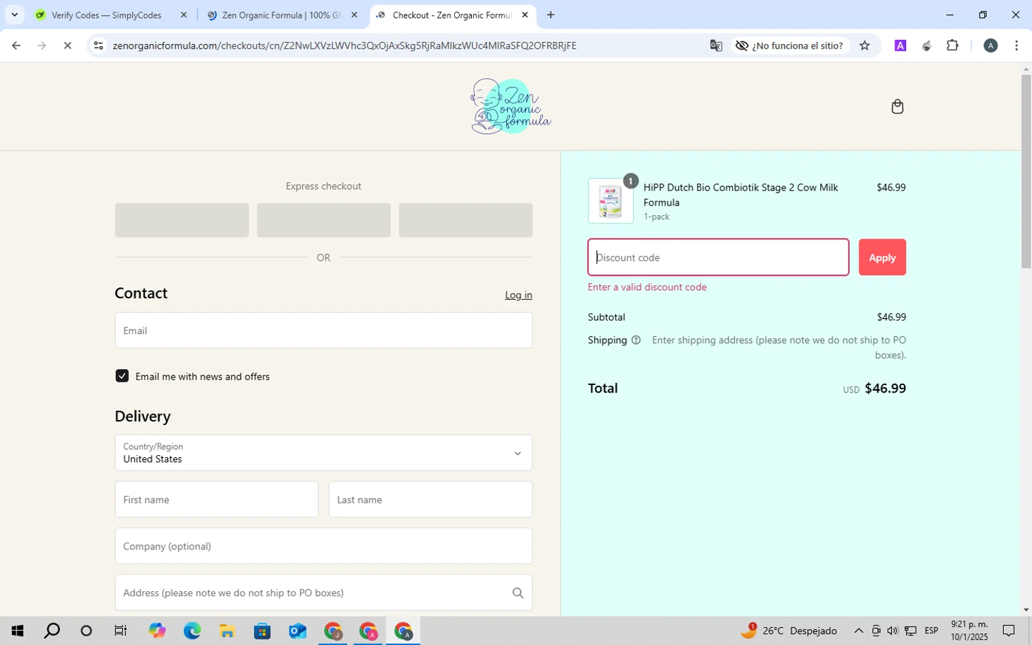1032x645 pixels.
Task: Open the Copilot icon in taskbar
Action: pos(157,631)
